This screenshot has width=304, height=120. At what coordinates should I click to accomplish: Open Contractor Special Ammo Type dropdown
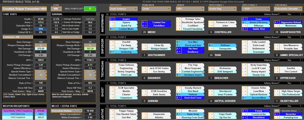pyautogui.click(x=41, y=72)
